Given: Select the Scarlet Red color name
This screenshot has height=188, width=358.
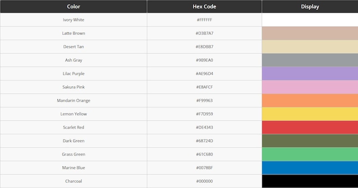Looking at the screenshot, I should 73,127.
